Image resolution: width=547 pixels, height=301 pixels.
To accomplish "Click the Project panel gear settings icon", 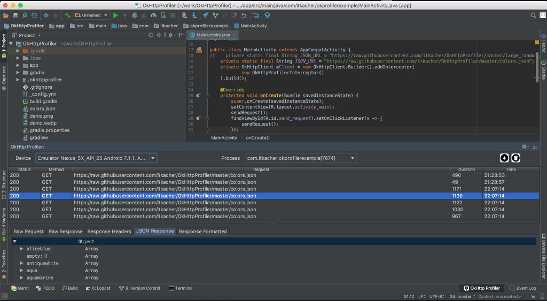I will pos(171,35).
